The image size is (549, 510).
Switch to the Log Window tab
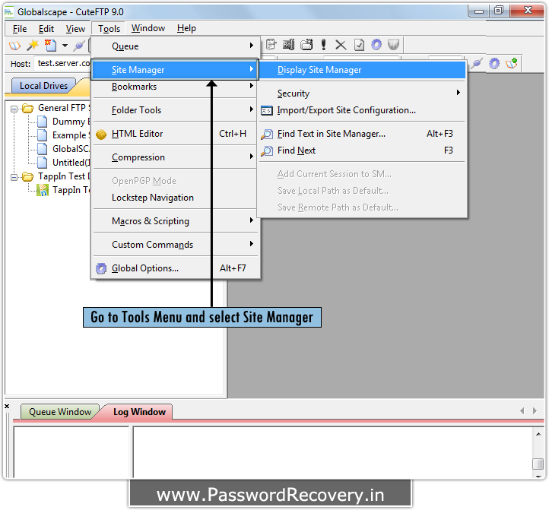(x=139, y=412)
